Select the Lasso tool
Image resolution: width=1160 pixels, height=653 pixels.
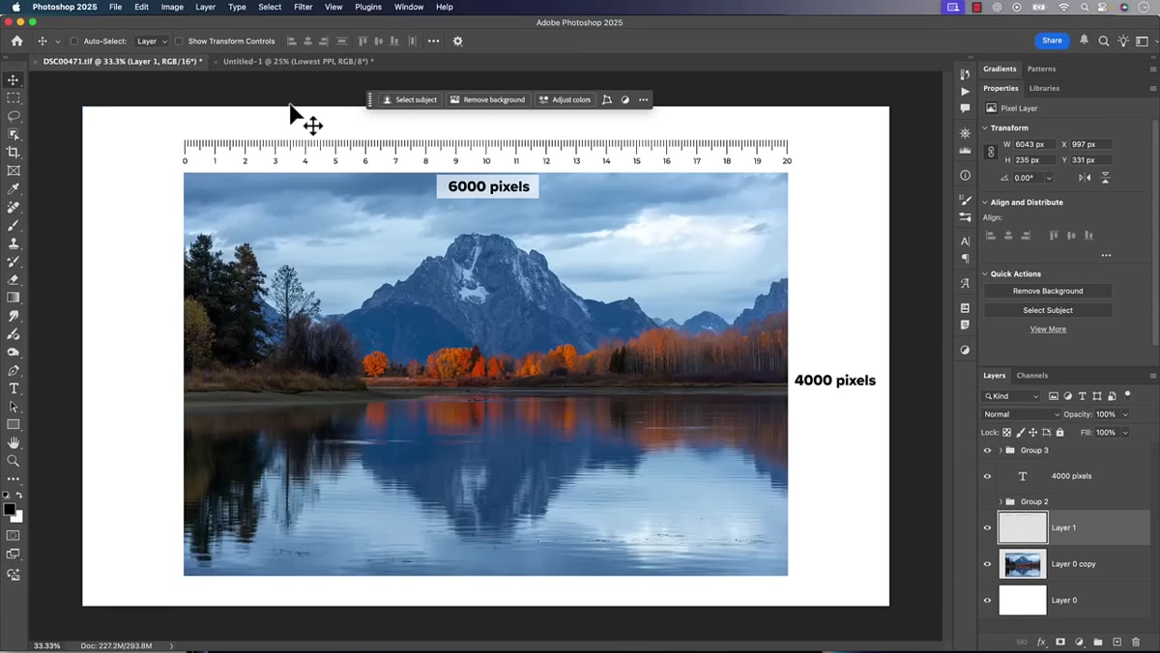click(x=14, y=116)
